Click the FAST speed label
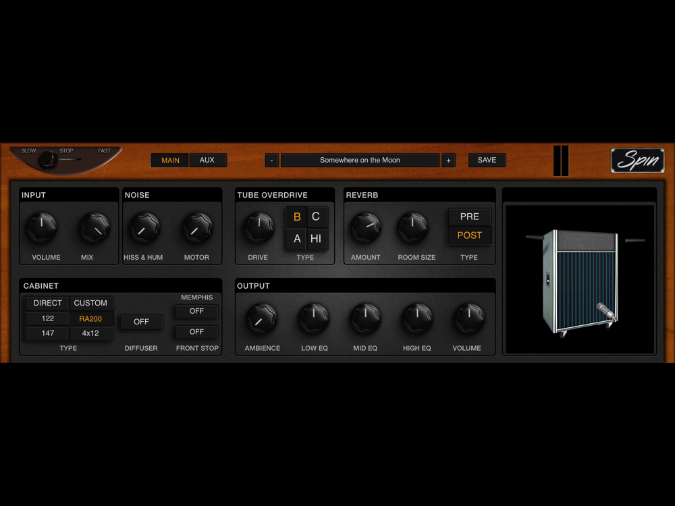The image size is (675, 506). point(104,151)
